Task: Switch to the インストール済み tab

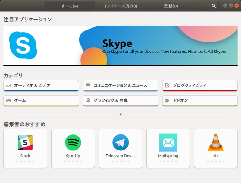Action: coord(120,6)
